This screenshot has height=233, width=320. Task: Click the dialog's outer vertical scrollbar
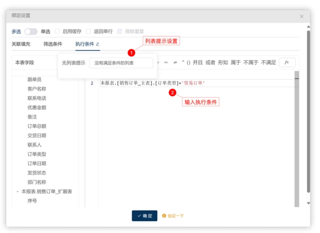pos(308,111)
